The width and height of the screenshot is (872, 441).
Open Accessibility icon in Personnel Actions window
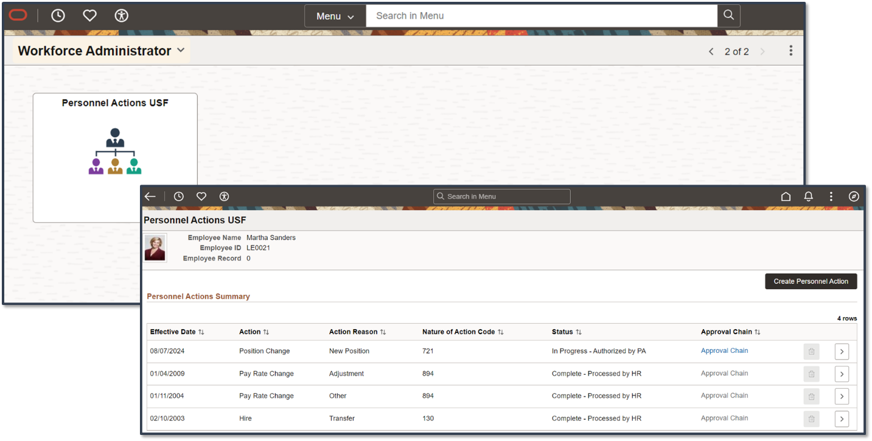tap(225, 196)
